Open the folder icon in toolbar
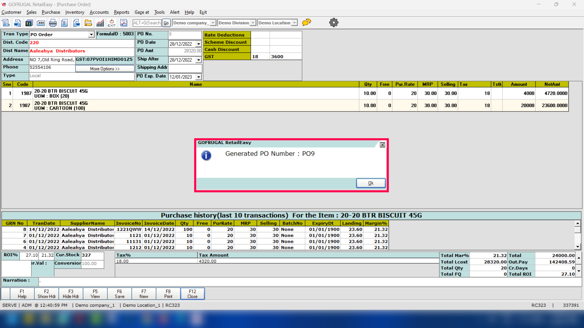584x328 pixels. pos(88,23)
